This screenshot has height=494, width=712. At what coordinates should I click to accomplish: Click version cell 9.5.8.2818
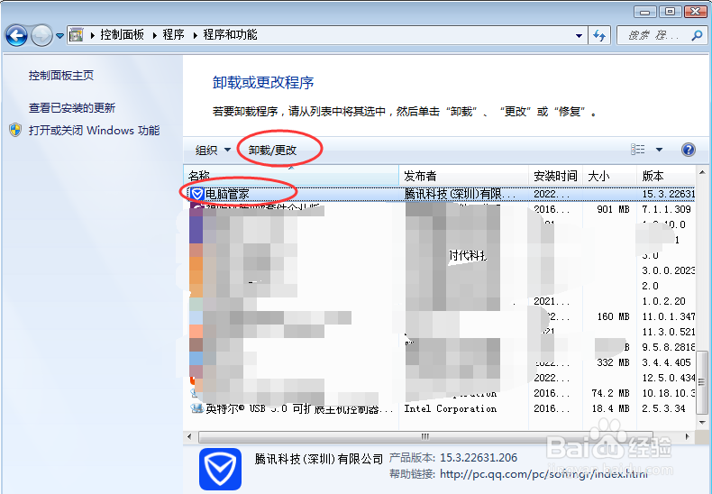pos(668,347)
